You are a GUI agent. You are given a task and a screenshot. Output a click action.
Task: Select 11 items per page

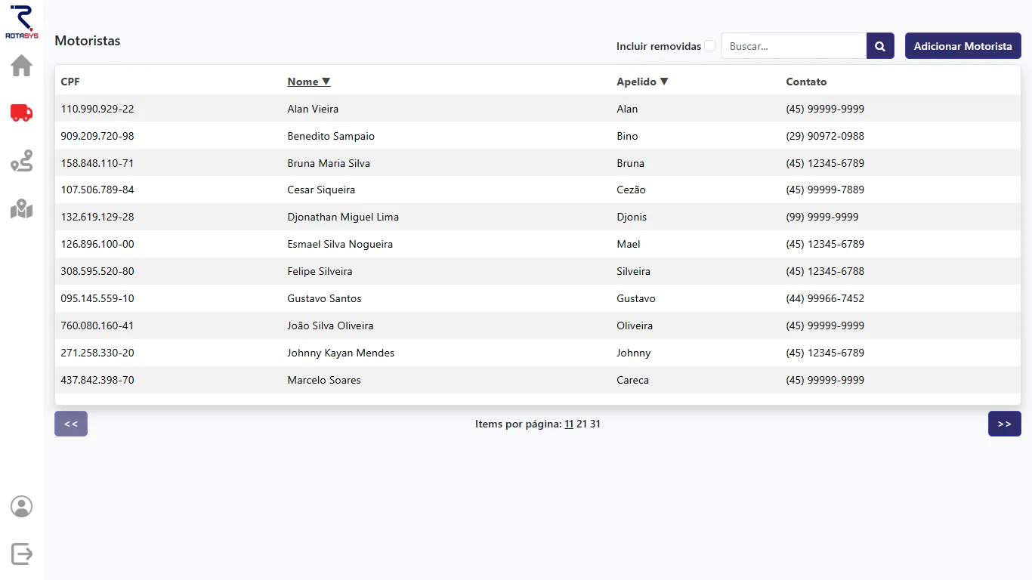tap(569, 424)
